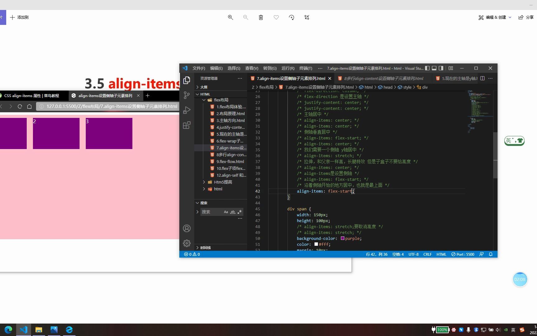
Task: Open the Manage gear icon in VS Code
Action: click(187, 243)
